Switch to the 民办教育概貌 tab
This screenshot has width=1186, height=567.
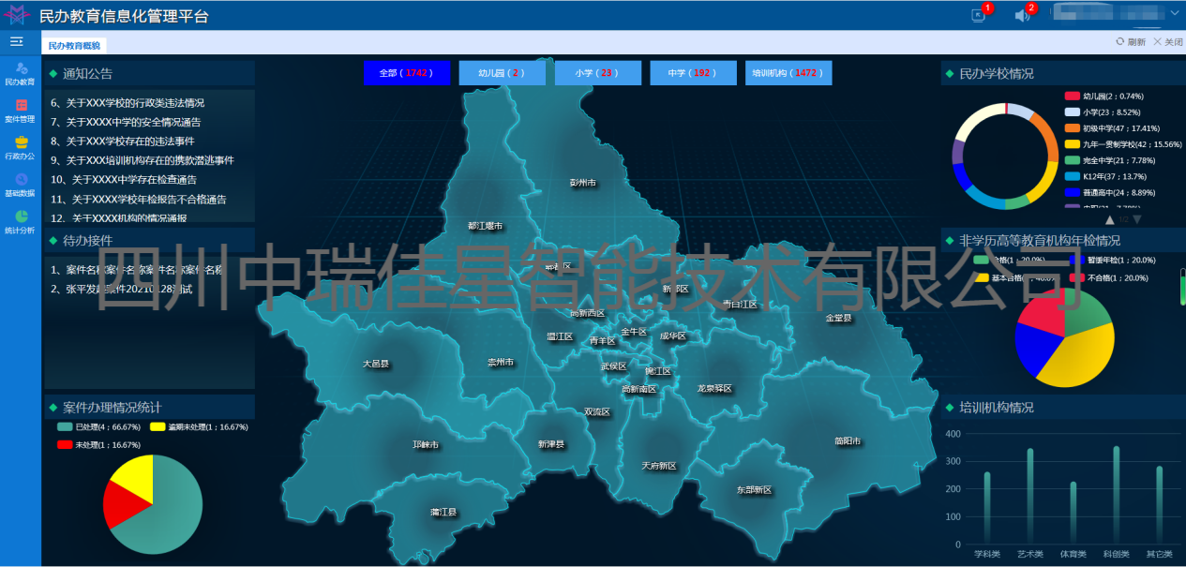click(x=74, y=45)
